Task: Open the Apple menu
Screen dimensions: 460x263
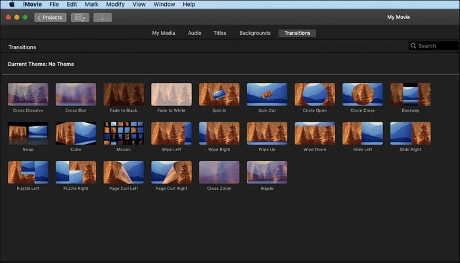Action: pyautogui.click(x=12, y=4)
